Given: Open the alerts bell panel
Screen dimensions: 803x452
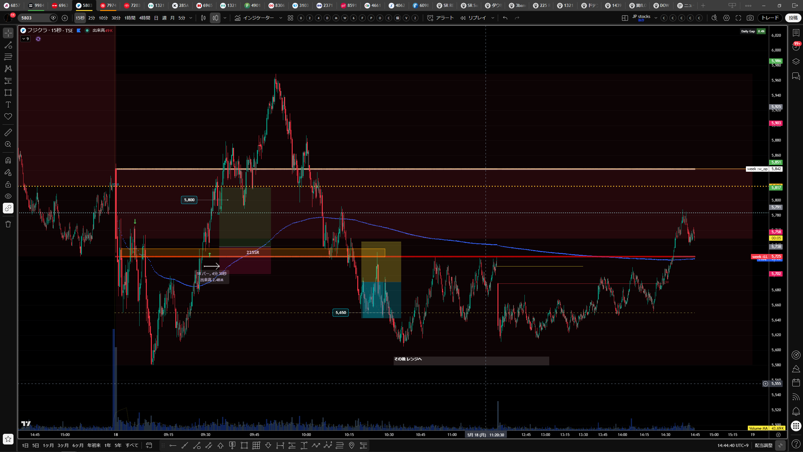Looking at the screenshot, I should (x=796, y=411).
